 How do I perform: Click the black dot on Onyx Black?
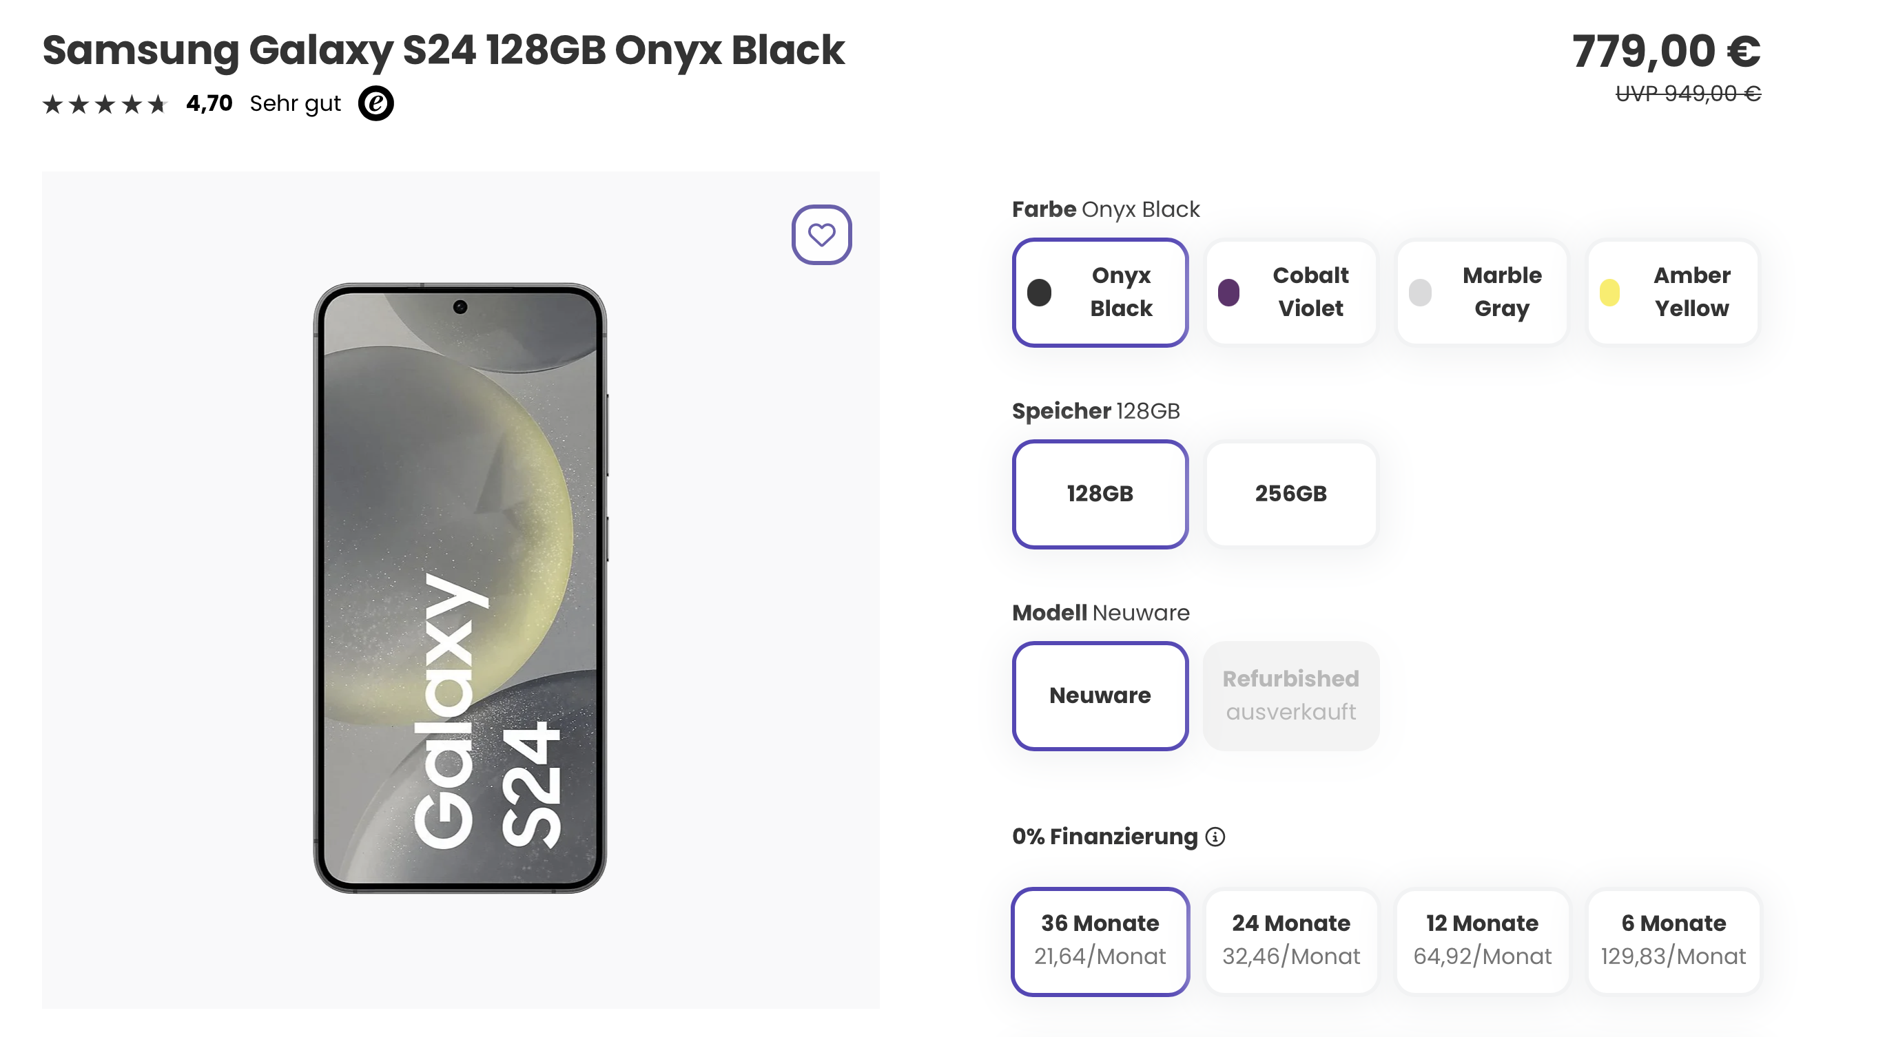click(x=1041, y=292)
